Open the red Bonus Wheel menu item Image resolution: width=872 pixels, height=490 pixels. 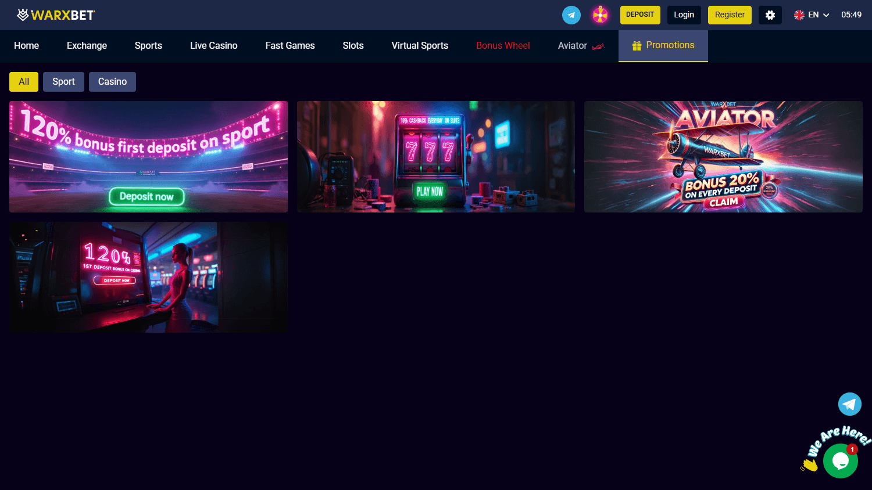(503, 46)
